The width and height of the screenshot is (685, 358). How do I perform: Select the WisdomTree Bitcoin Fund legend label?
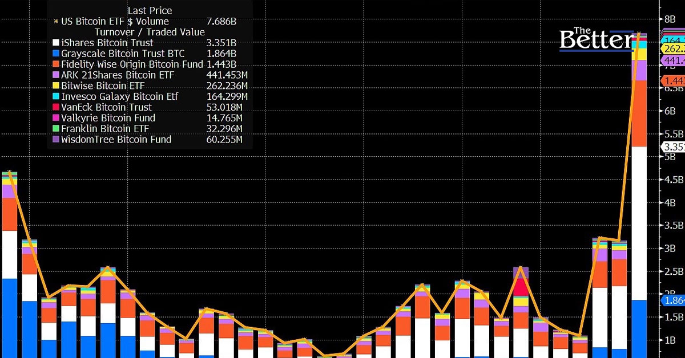click(x=116, y=140)
